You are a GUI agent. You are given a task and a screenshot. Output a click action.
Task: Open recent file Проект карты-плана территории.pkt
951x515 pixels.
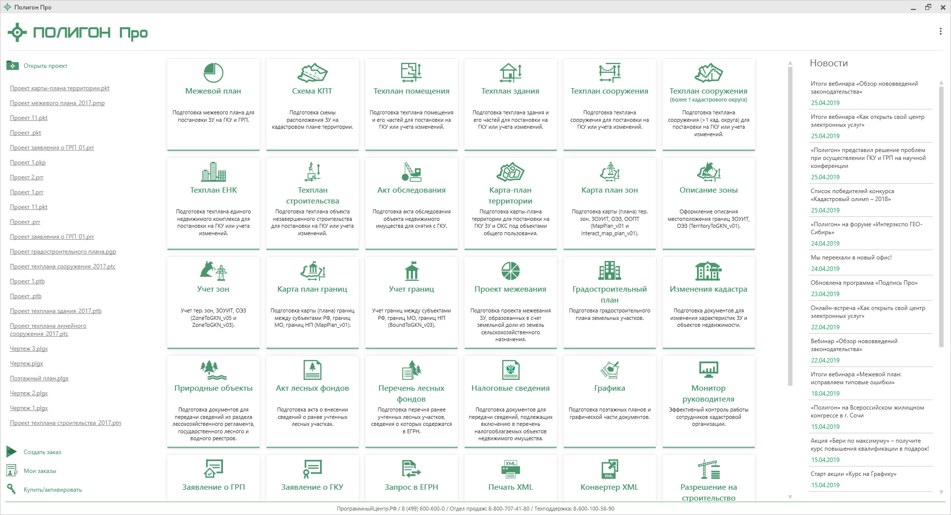point(59,88)
